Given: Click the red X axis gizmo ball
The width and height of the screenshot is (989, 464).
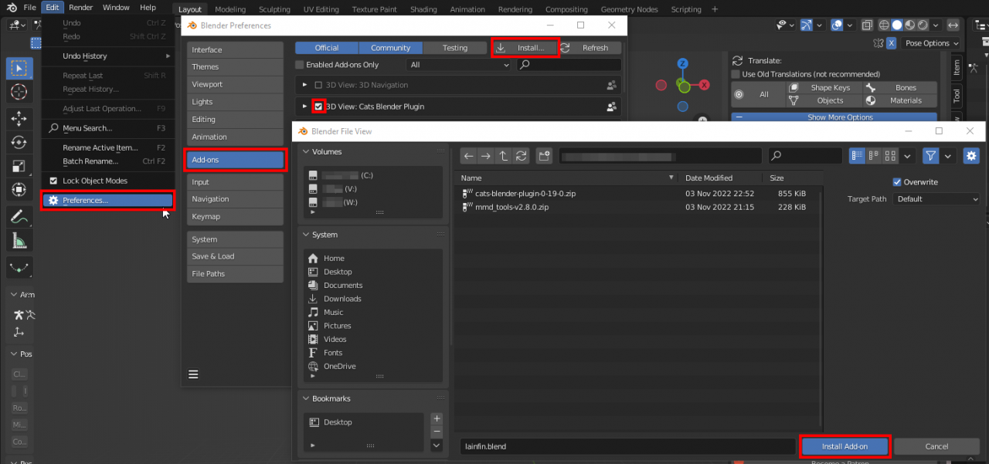Looking at the screenshot, I should pyautogui.click(x=704, y=85).
